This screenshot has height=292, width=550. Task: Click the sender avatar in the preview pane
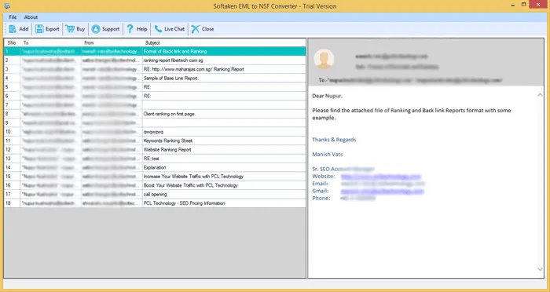(x=324, y=59)
